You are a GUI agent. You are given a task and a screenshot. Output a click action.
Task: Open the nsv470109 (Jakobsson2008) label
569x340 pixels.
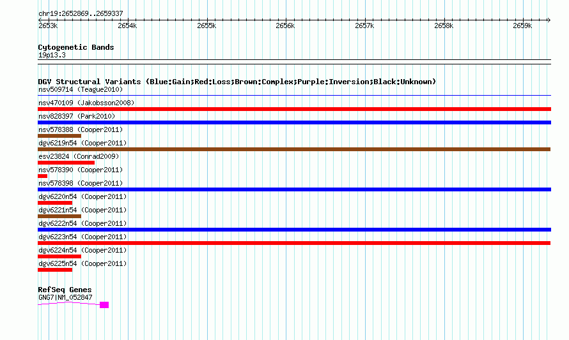[86, 103]
